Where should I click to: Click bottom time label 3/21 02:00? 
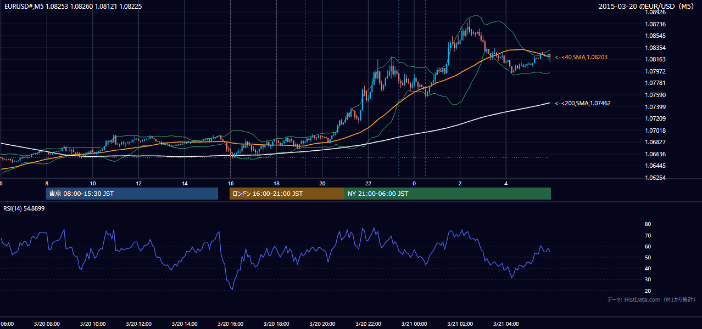pyautogui.click(x=460, y=324)
